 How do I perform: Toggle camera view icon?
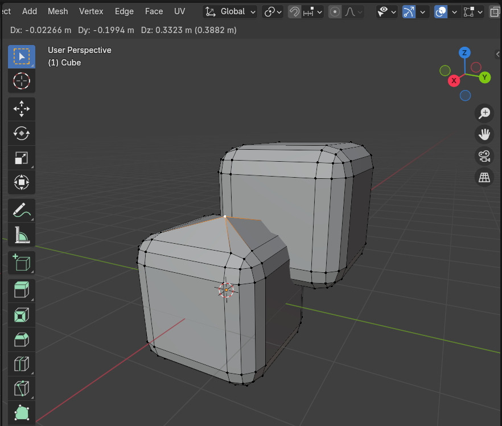click(x=484, y=156)
